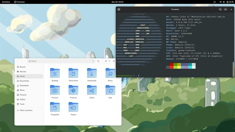Select Pictures in Files sidebar
Viewport: 235px width, 132px height.
coord(29,95)
